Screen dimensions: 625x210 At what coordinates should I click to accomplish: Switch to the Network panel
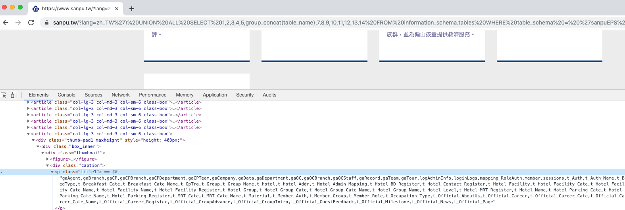point(121,95)
